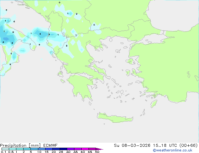The width and height of the screenshot is (199, 153).
Task: Select the '15..18 UTC' time range text
Action: point(165,146)
